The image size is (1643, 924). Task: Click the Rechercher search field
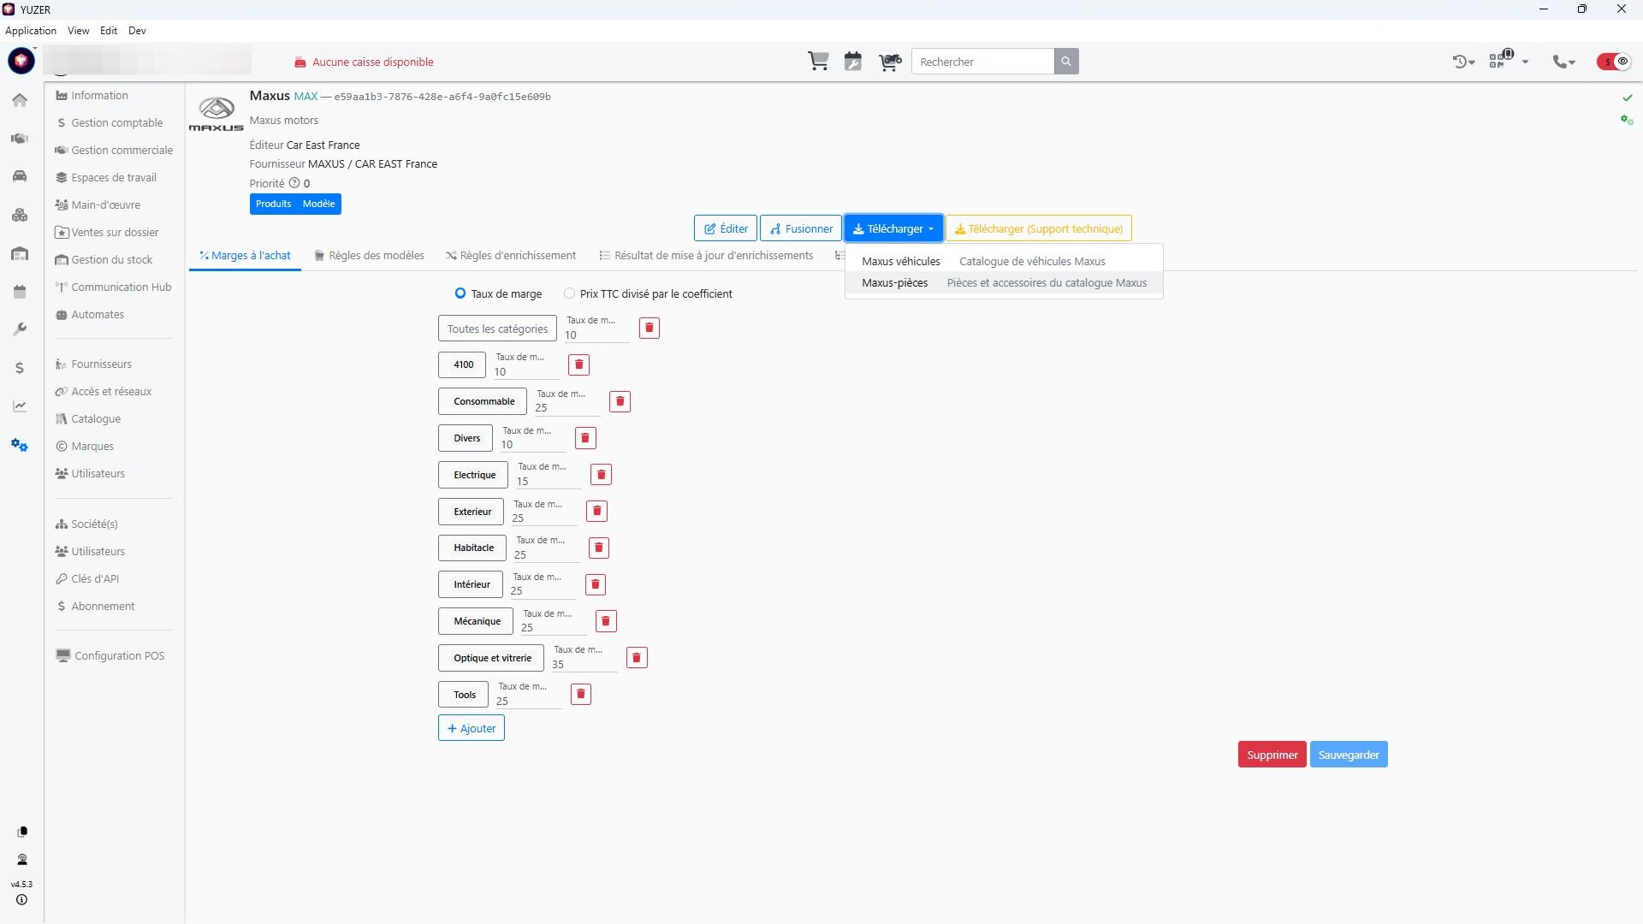(982, 62)
